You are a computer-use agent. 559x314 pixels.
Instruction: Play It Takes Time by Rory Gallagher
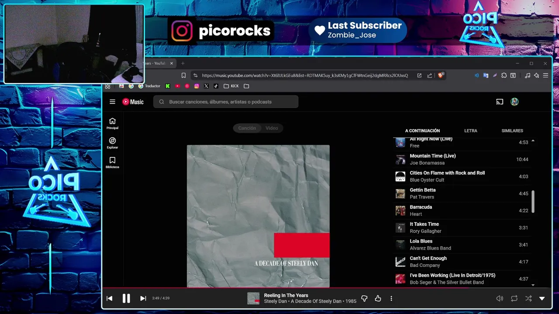coord(462,227)
